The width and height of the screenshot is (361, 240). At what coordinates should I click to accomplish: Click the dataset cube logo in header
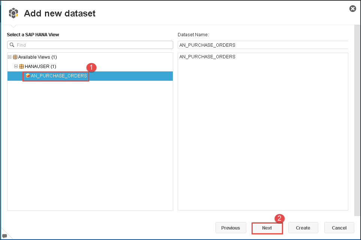tap(13, 13)
